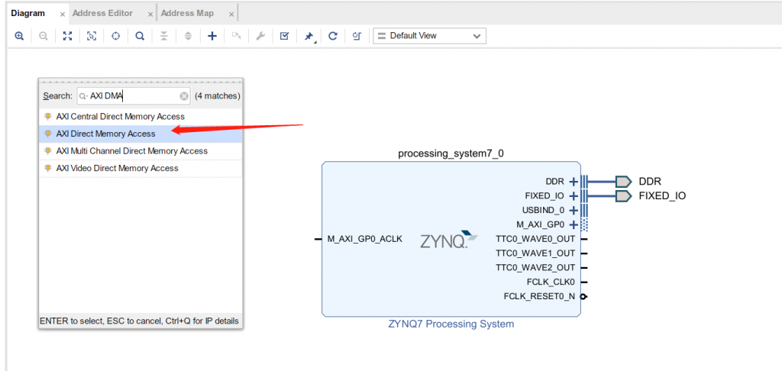This screenshot has width=782, height=371.
Task: Select the FIXED_IO external port symbol
Action: tap(624, 196)
